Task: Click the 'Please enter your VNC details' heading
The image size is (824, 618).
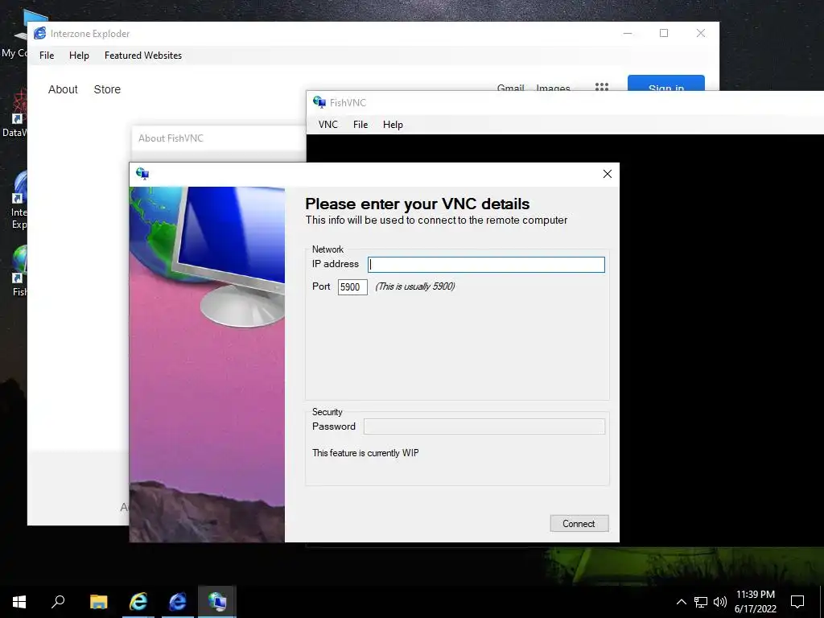Action: (x=418, y=204)
